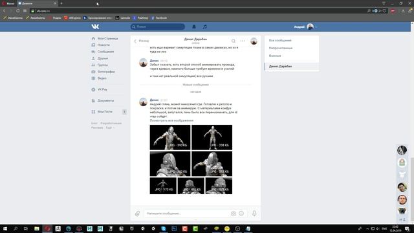Open a new browser tab plus button

click(61, 3)
